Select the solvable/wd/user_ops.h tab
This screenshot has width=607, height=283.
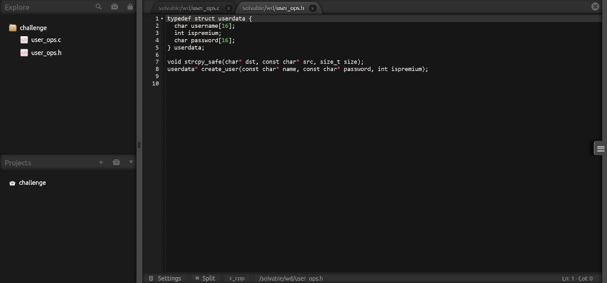tap(273, 8)
